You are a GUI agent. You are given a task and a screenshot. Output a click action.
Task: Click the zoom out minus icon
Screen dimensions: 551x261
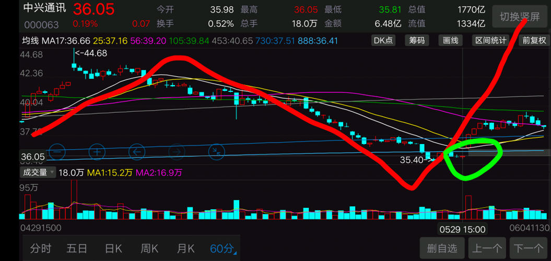[57, 152]
